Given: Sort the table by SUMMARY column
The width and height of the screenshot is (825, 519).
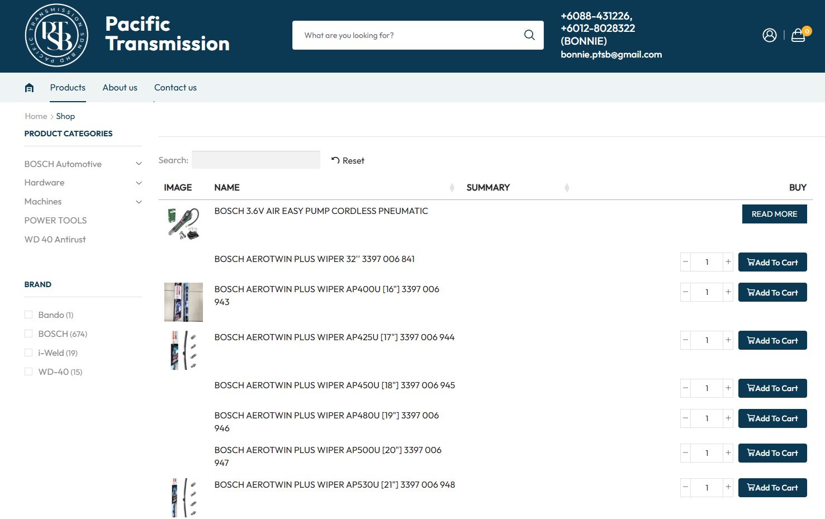Looking at the screenshot, I should tap(567, 188).
